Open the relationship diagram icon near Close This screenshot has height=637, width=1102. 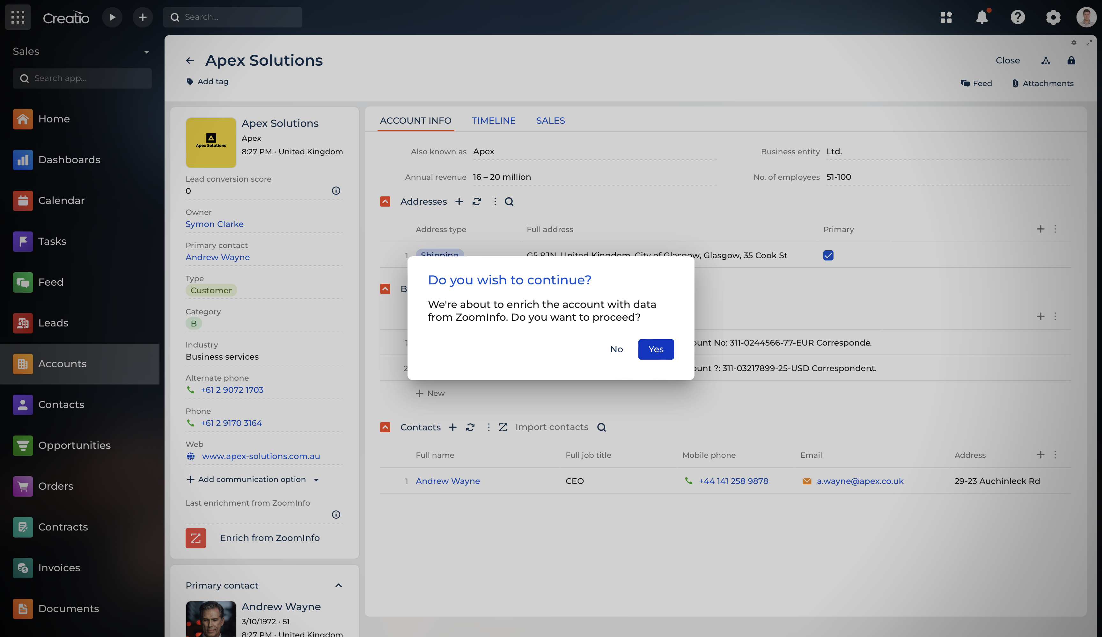click(1046, 60)
